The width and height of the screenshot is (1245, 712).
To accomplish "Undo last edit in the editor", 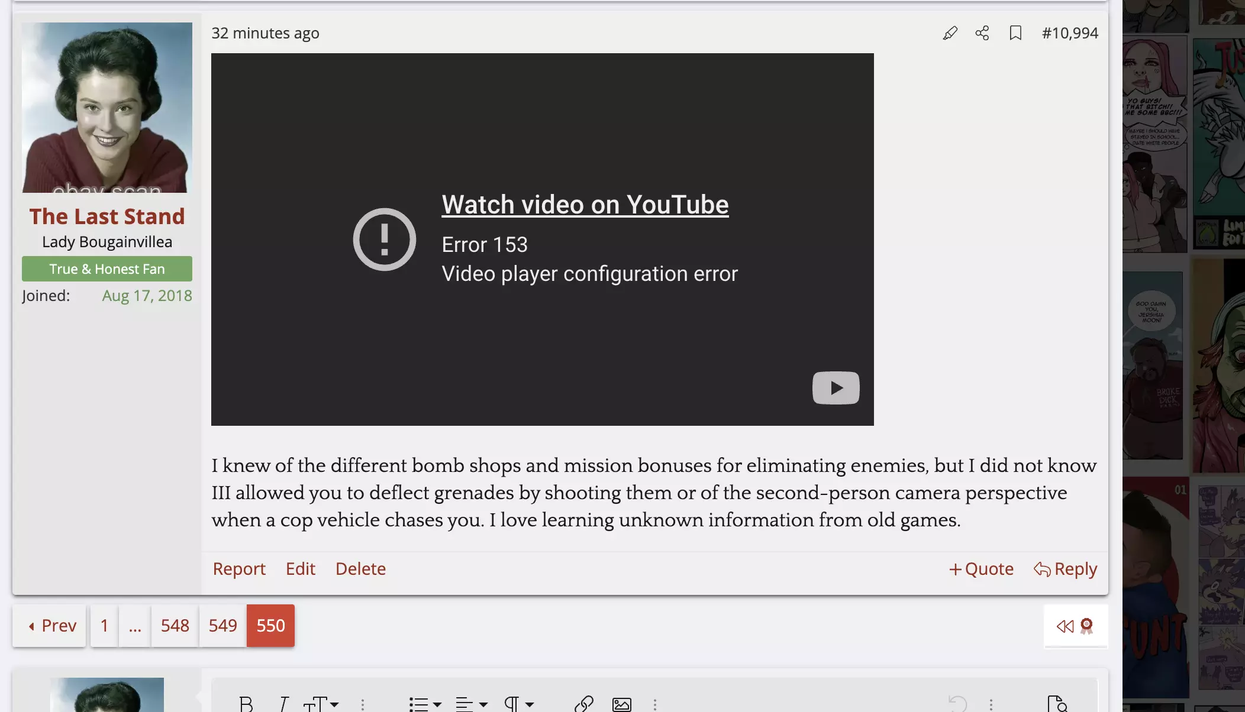I will pyautogui.click(x=957, y=704).
